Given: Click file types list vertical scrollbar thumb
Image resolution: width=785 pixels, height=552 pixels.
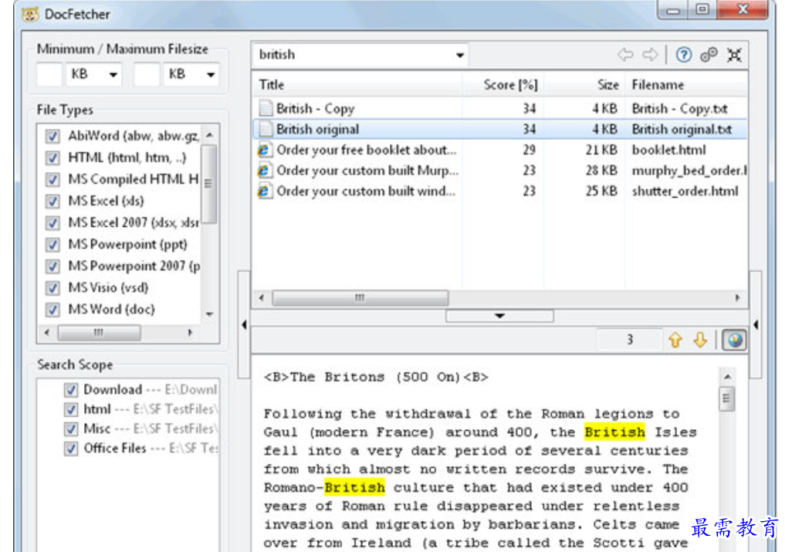Looking at the screenshot, I should pyautogui.click(x=208, y=183).
